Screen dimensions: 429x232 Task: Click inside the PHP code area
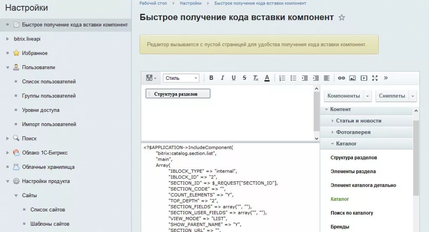pos(230,188)
